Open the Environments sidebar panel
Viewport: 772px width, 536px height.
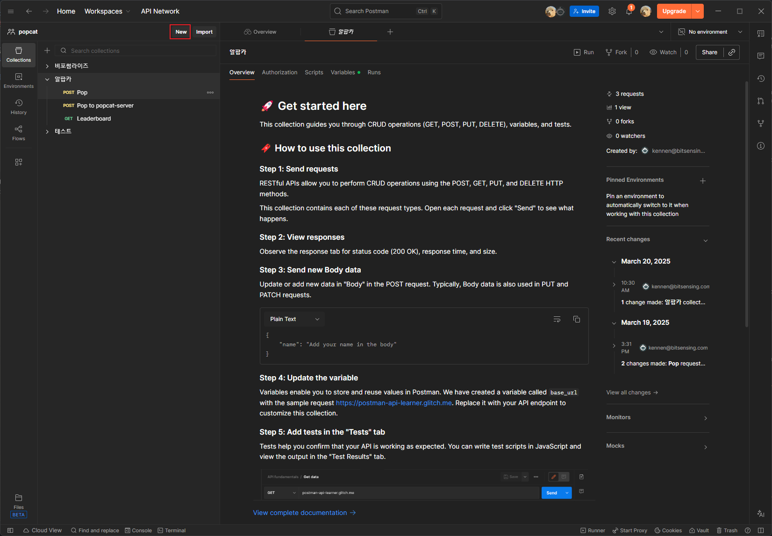(x=19, y=81)
